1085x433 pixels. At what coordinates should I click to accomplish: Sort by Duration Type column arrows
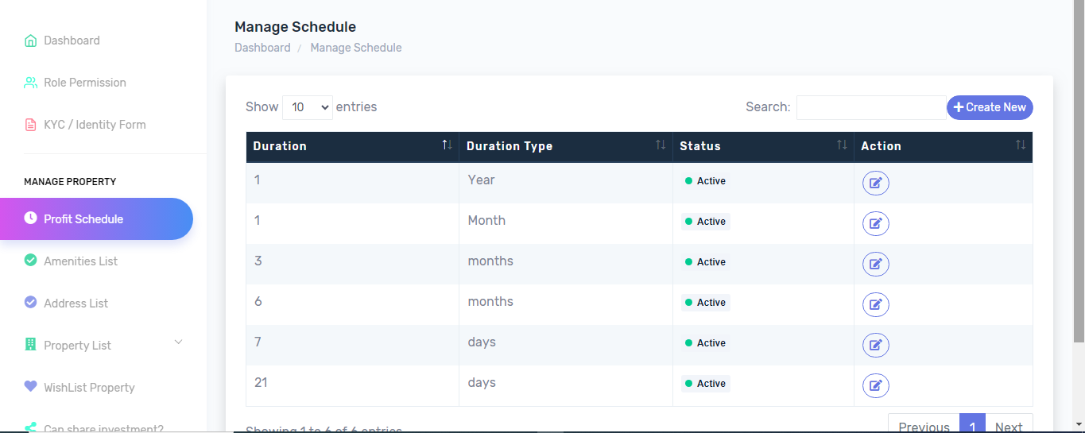pos(660,145)
